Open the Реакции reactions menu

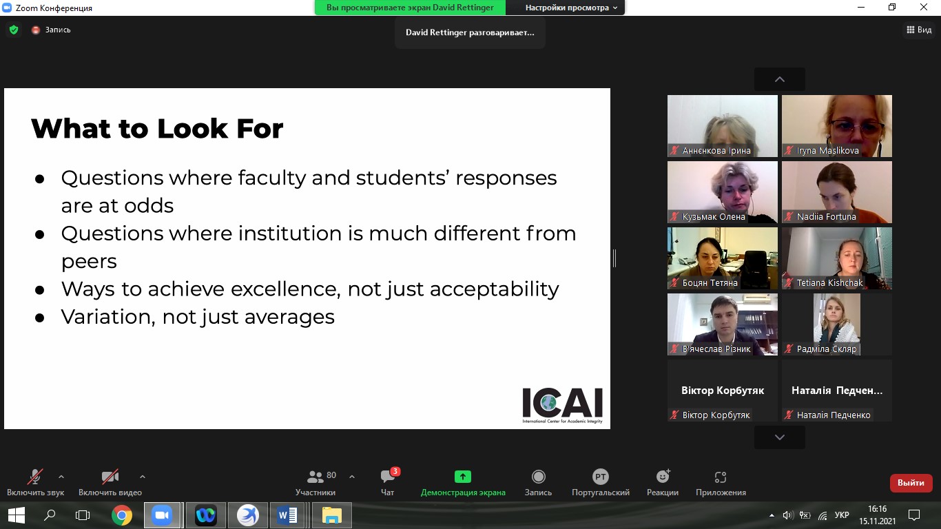tap(663, 482)
